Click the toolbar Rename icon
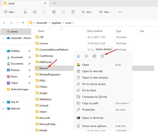 point(54,12)
